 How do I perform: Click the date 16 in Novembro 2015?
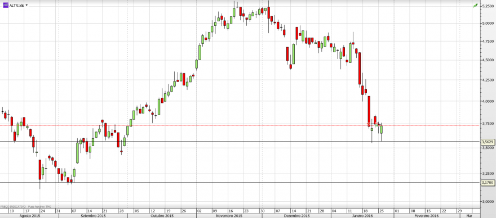click(231, 211)
